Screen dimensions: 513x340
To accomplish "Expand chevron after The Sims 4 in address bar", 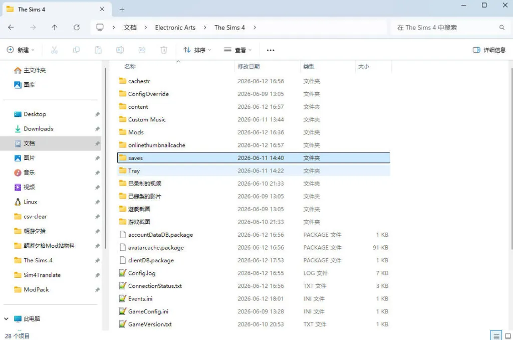I will coord(254,28).
